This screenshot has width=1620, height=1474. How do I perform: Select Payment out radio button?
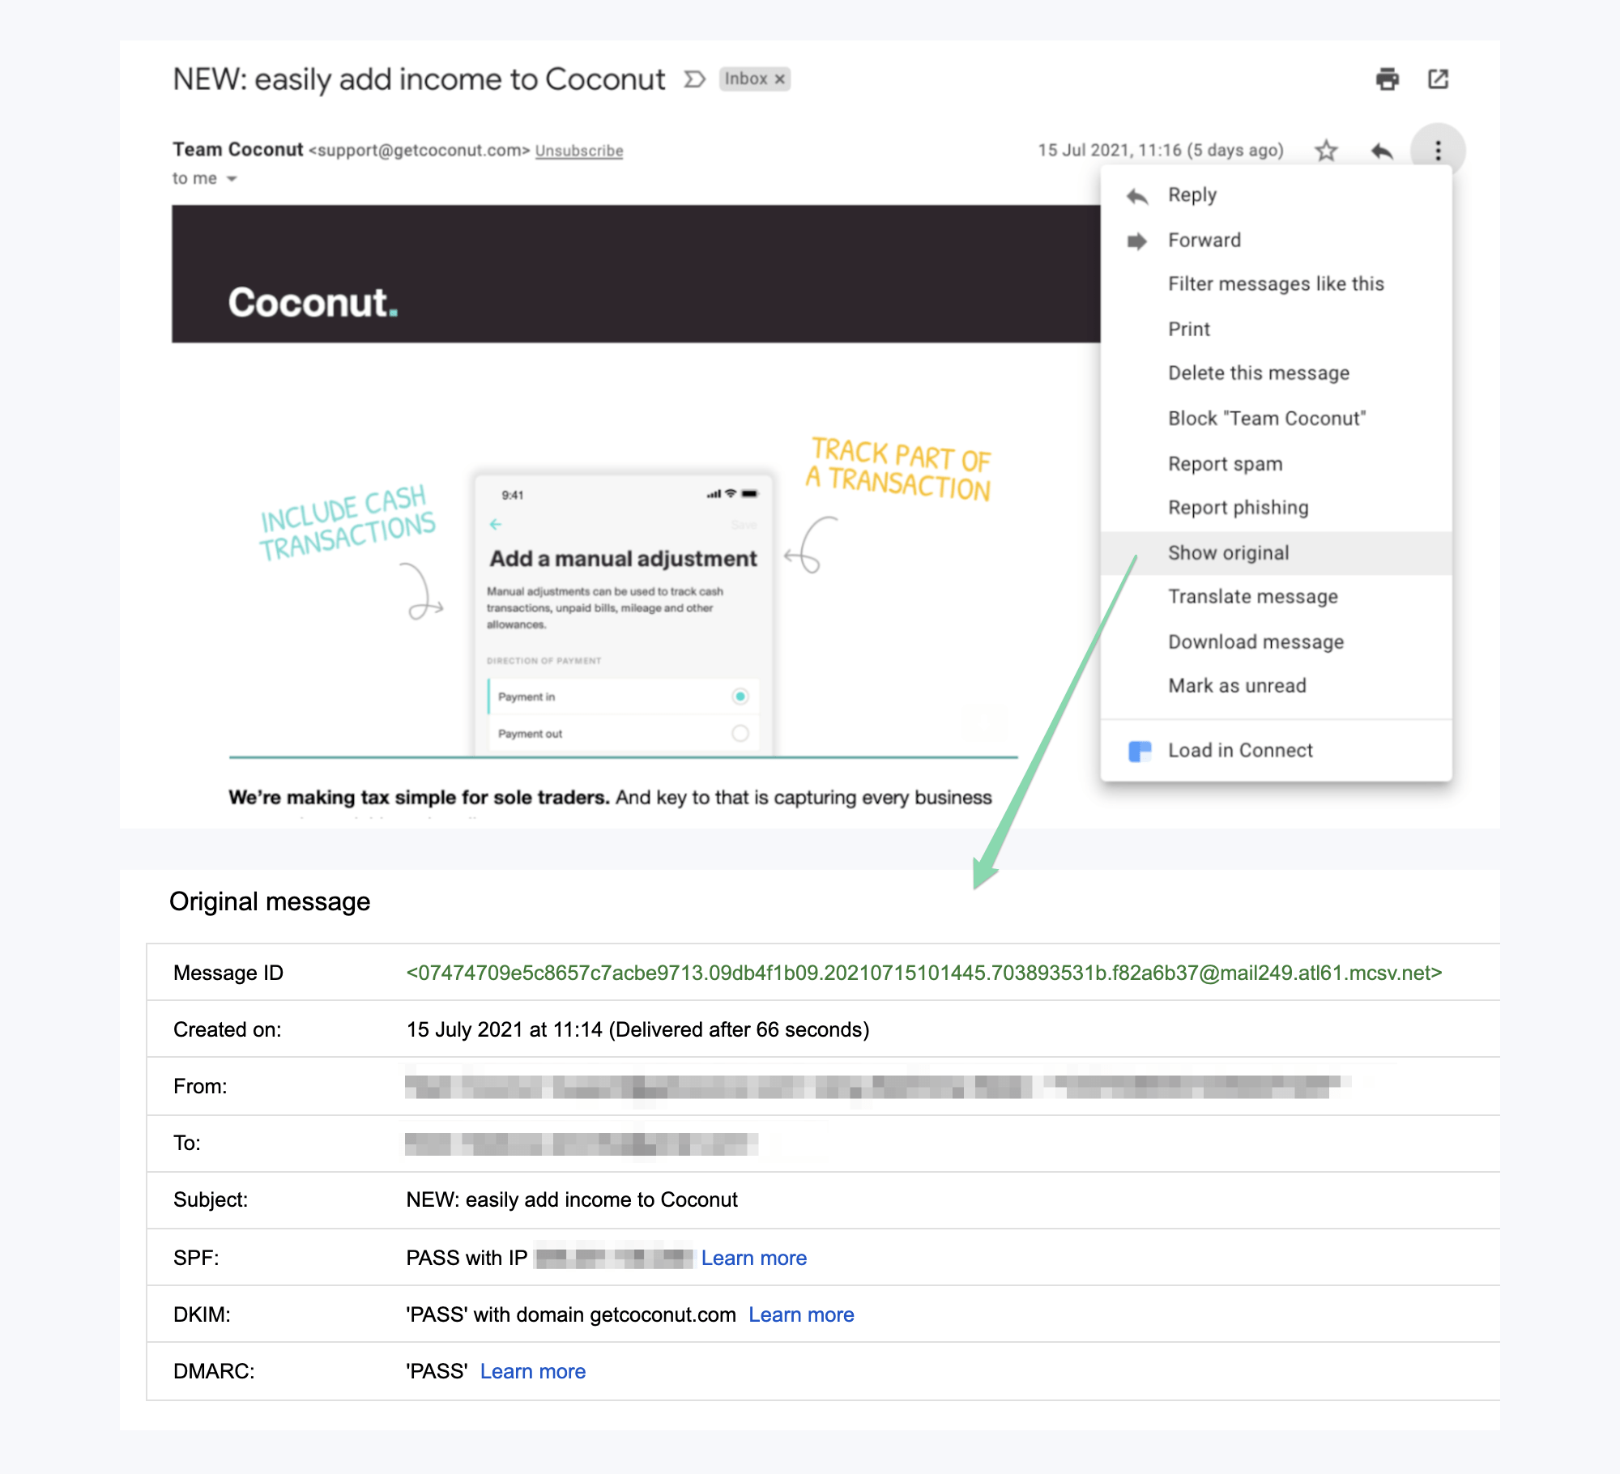point(740,734)
